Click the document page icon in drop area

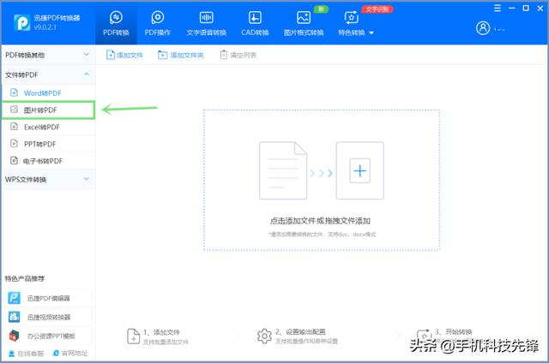pos(283,170)
